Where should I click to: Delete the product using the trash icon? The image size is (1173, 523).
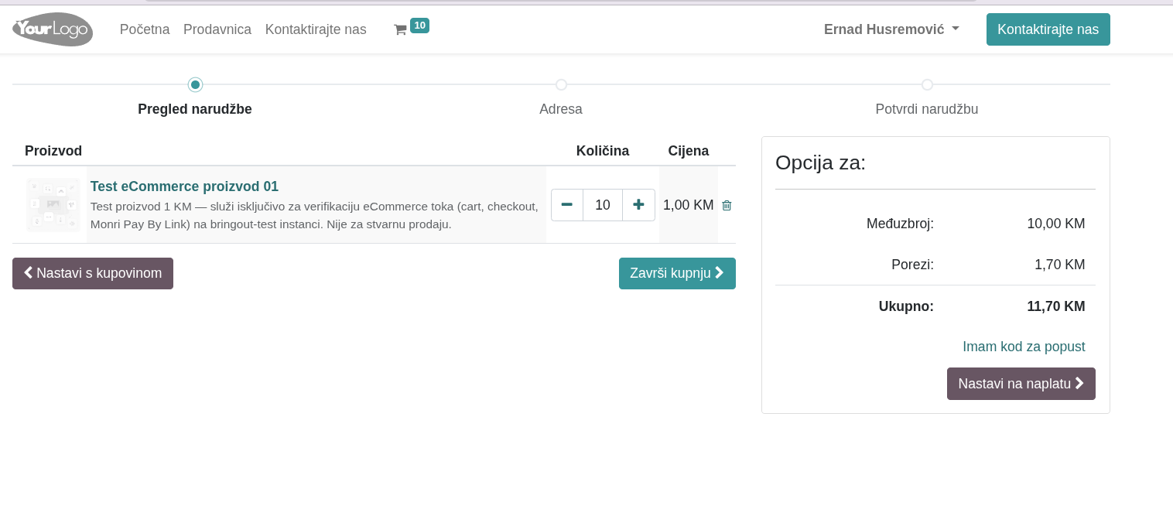(x=727, y=205)
